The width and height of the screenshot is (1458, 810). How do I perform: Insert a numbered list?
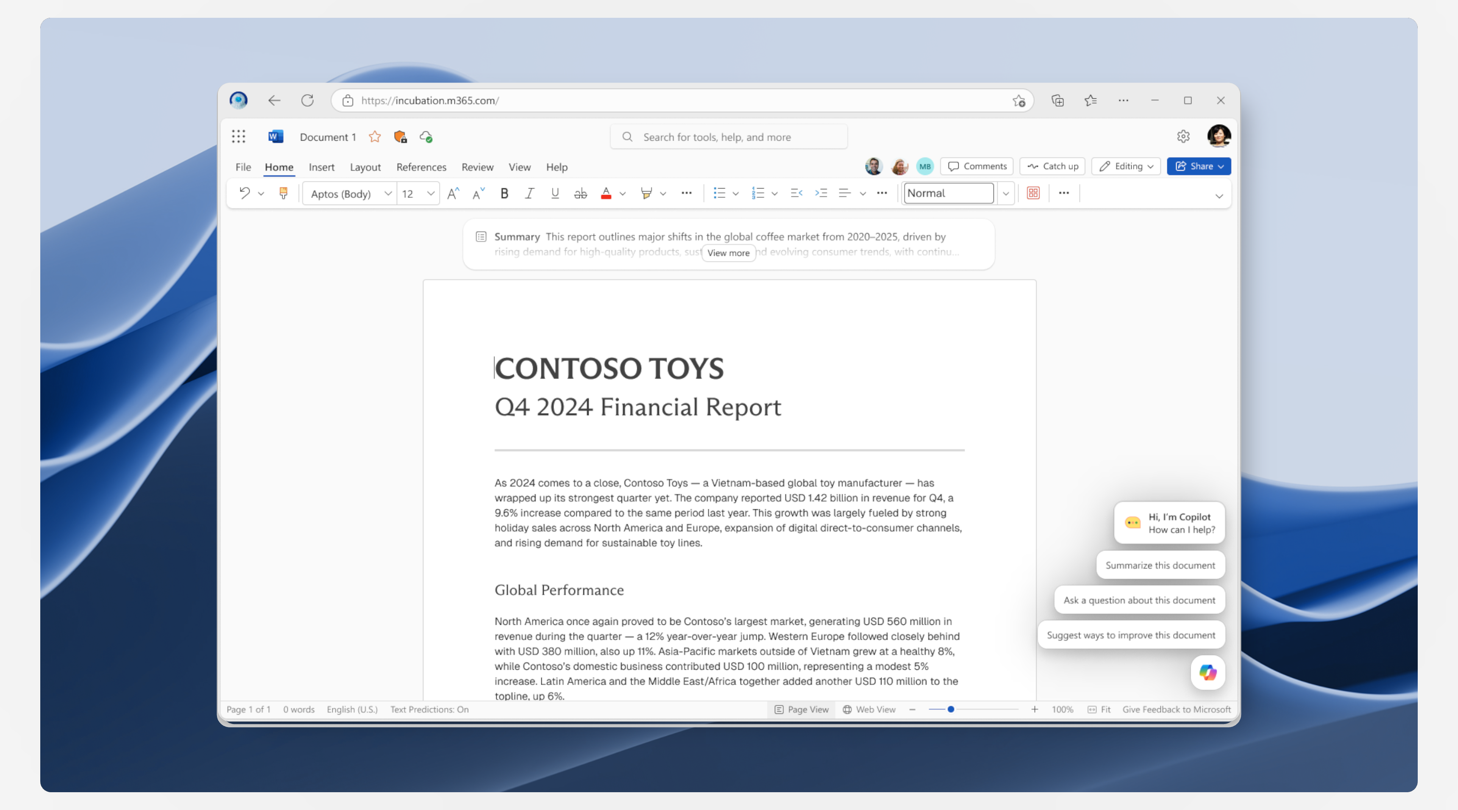click(x=758, y=194)
